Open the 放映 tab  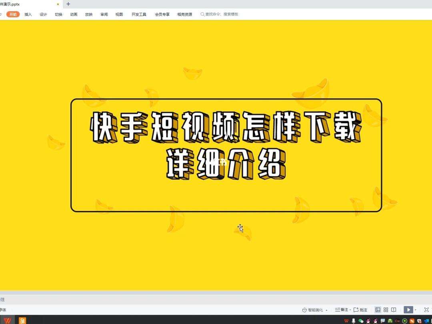pyautogui.click(x=89, y=14)
